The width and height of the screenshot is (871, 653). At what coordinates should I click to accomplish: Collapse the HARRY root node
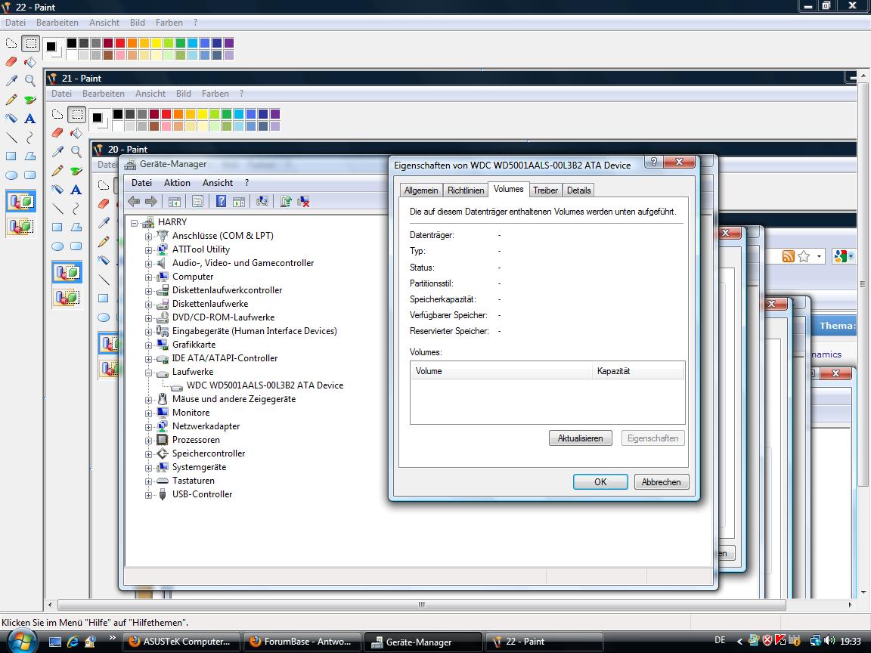pyautogui.click(x=134, y=223)
